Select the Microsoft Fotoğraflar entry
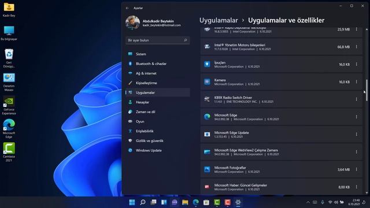370x208 pixels. point(282,169)
